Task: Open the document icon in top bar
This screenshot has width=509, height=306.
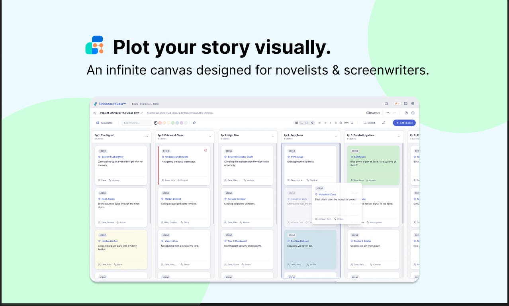Action: pyautogui.click(x=386, y=104)
